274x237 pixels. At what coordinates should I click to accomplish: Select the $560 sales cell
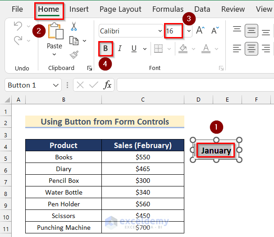pos(143,204)
